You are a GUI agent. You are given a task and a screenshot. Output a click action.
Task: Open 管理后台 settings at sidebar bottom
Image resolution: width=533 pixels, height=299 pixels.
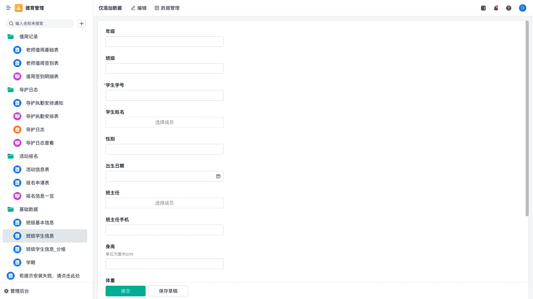click(x=17, y=291)
